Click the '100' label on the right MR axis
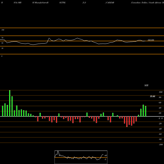The height and width of the screenshot is (164, 164). pyautogui.click(x=160, y=92)
